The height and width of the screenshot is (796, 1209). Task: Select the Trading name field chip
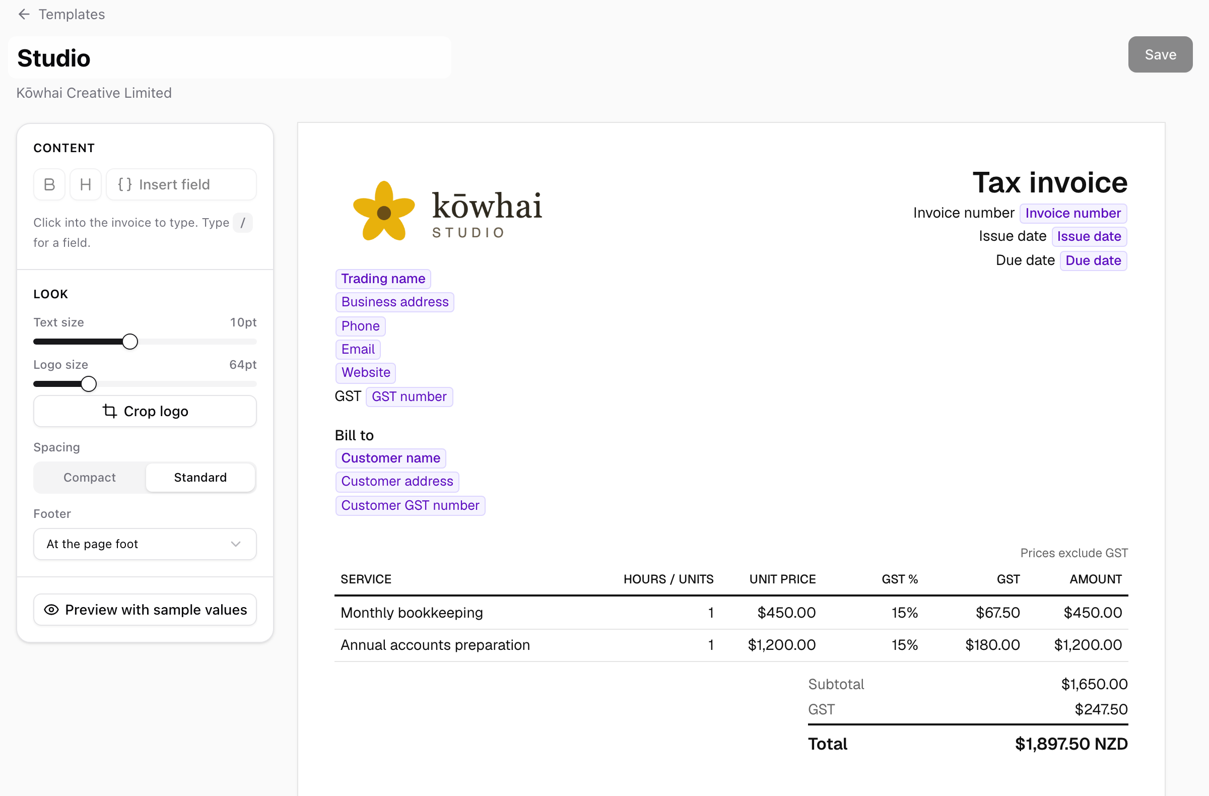point(383,279)
